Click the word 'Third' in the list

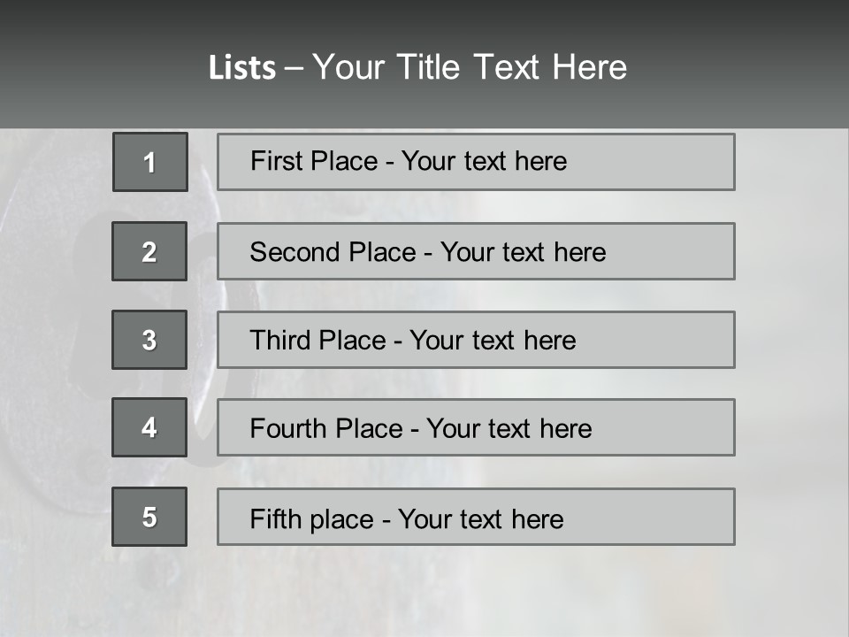coord(280,341)
